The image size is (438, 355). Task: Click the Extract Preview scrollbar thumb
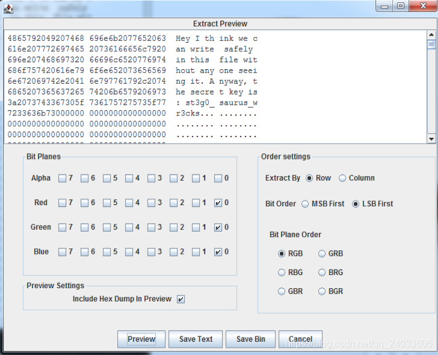pyautogui.click(x=431, y=44)
